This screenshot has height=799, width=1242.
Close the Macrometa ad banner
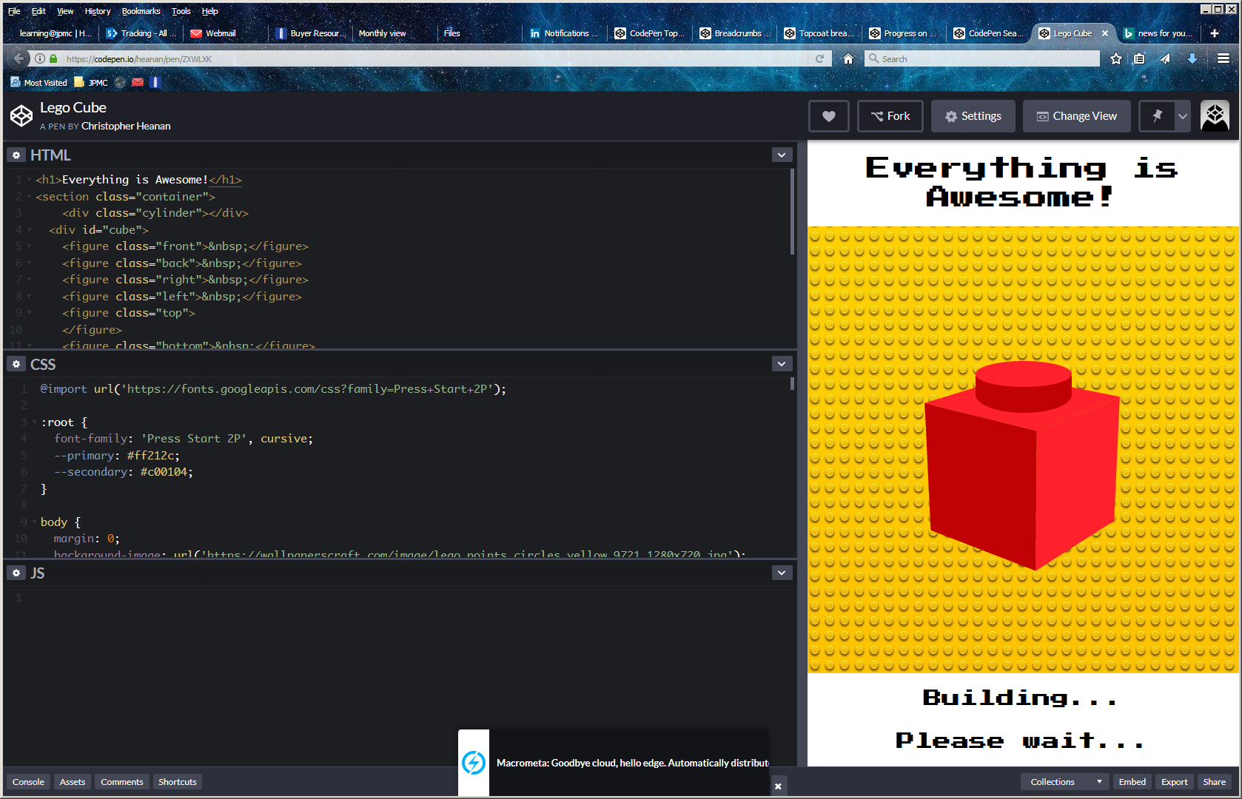point(778,786)
